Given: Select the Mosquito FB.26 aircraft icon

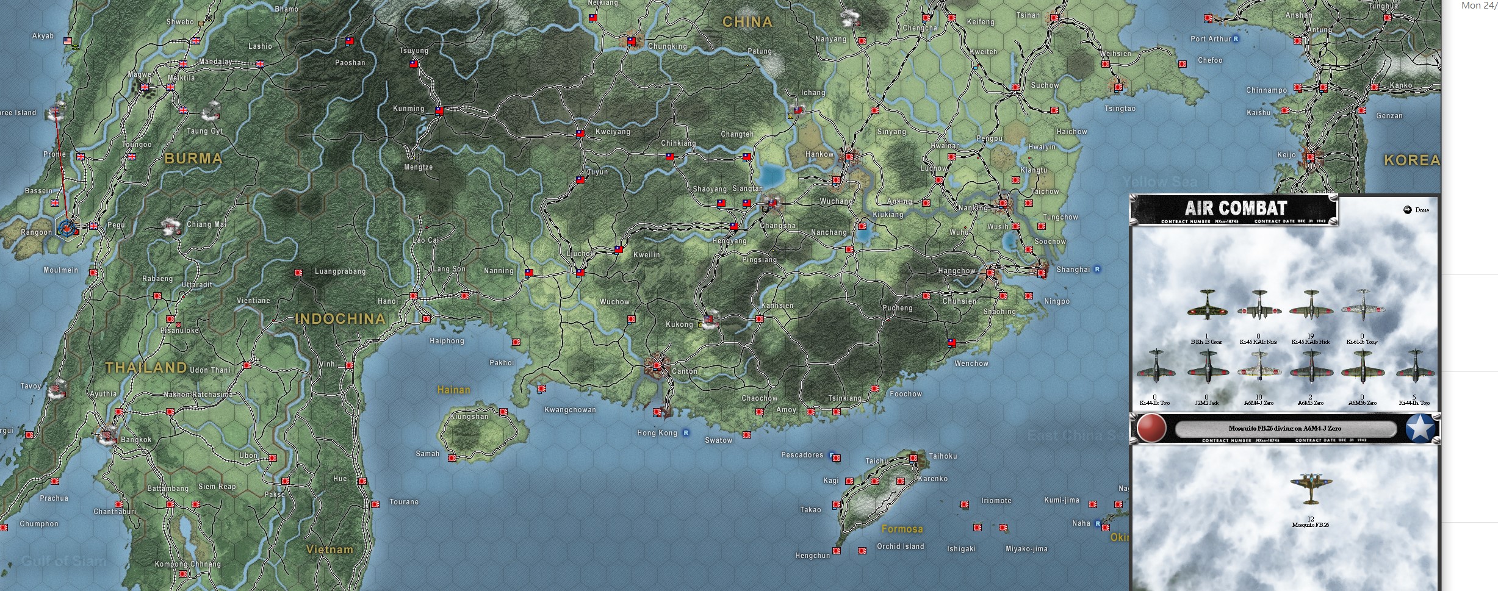Looking at the screenshot, I should [1310, 489].
